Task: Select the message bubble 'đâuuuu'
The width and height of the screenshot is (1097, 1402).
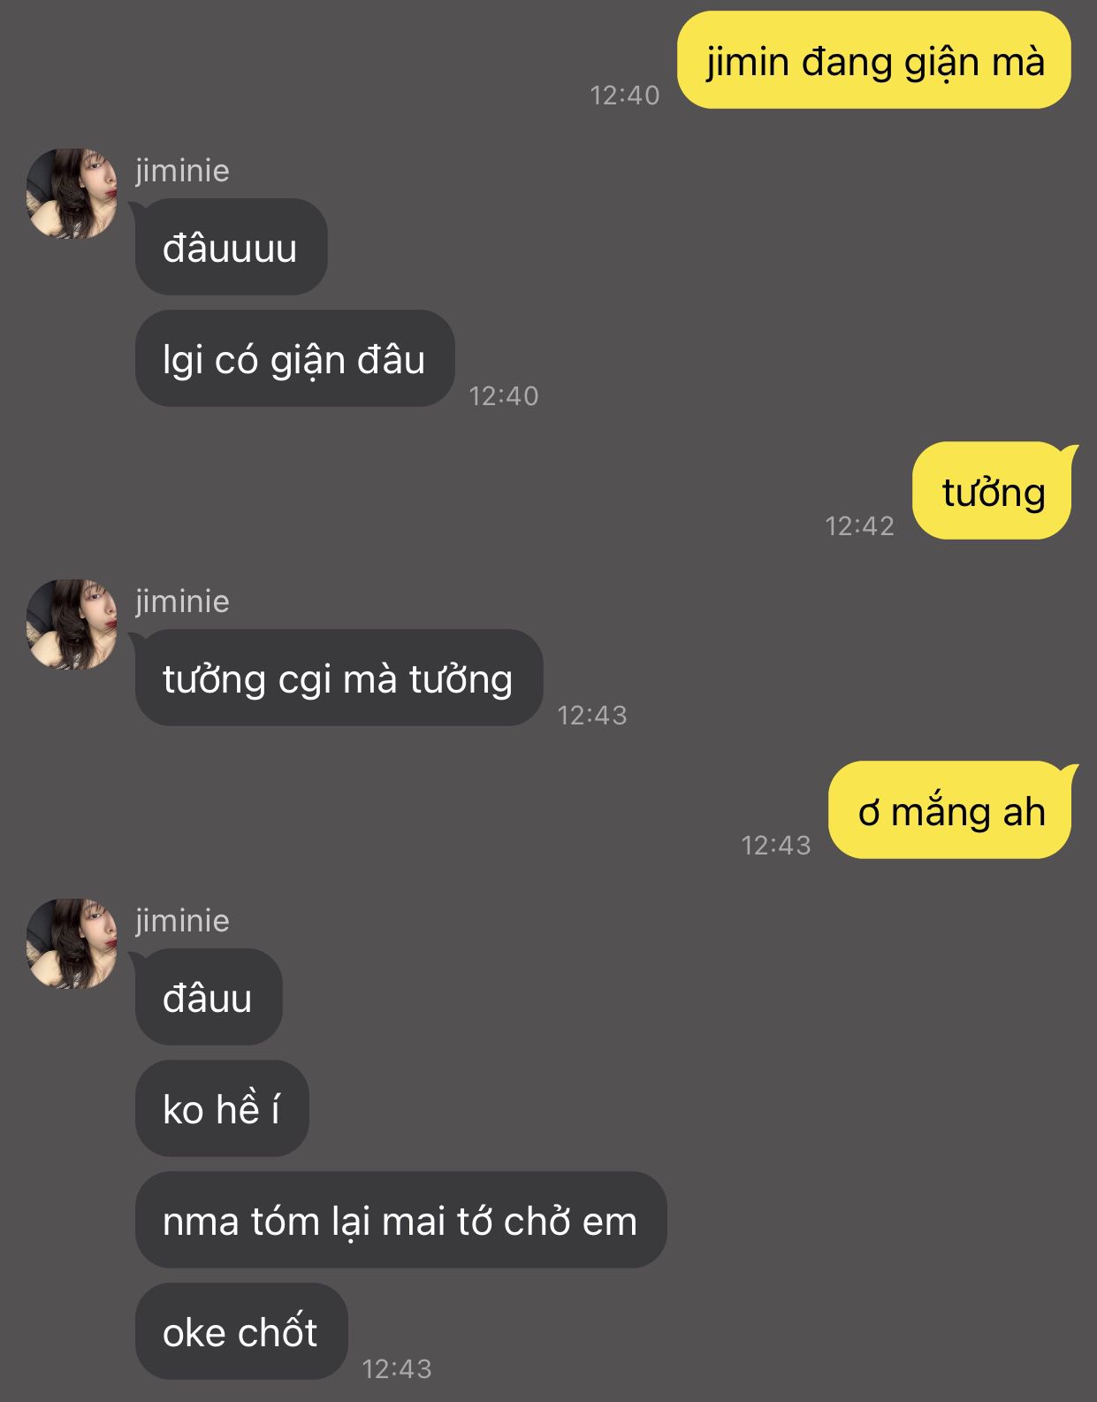Action: click(231, 247)
